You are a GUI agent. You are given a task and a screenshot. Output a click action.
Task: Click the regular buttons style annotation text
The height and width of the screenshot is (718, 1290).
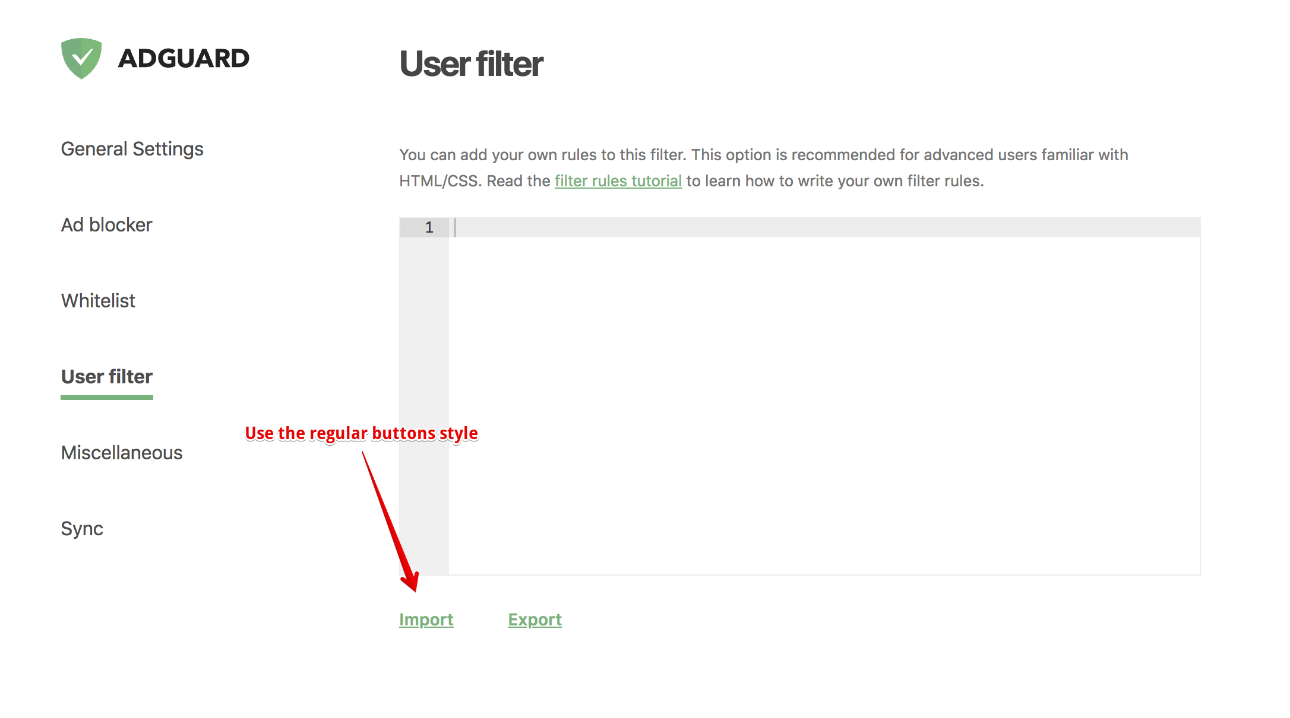pos(362,433)
